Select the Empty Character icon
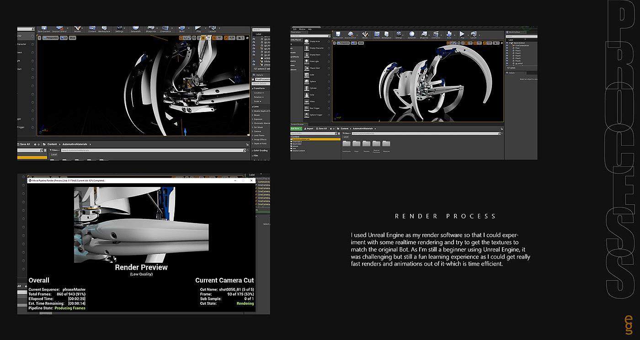 307,48
